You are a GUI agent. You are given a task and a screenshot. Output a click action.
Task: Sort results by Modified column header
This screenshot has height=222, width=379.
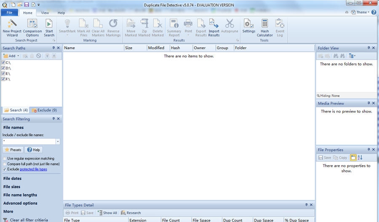tap(158, 48)
